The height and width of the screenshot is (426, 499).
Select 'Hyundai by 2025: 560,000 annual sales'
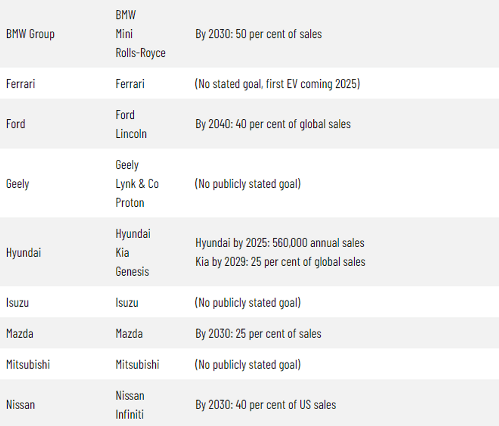pyautogui.click(x=279, y=243)
